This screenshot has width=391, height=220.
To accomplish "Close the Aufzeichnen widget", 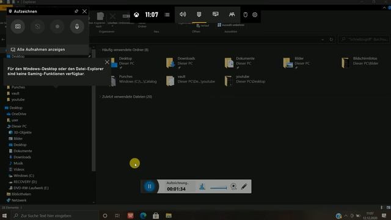I will 84,11.
